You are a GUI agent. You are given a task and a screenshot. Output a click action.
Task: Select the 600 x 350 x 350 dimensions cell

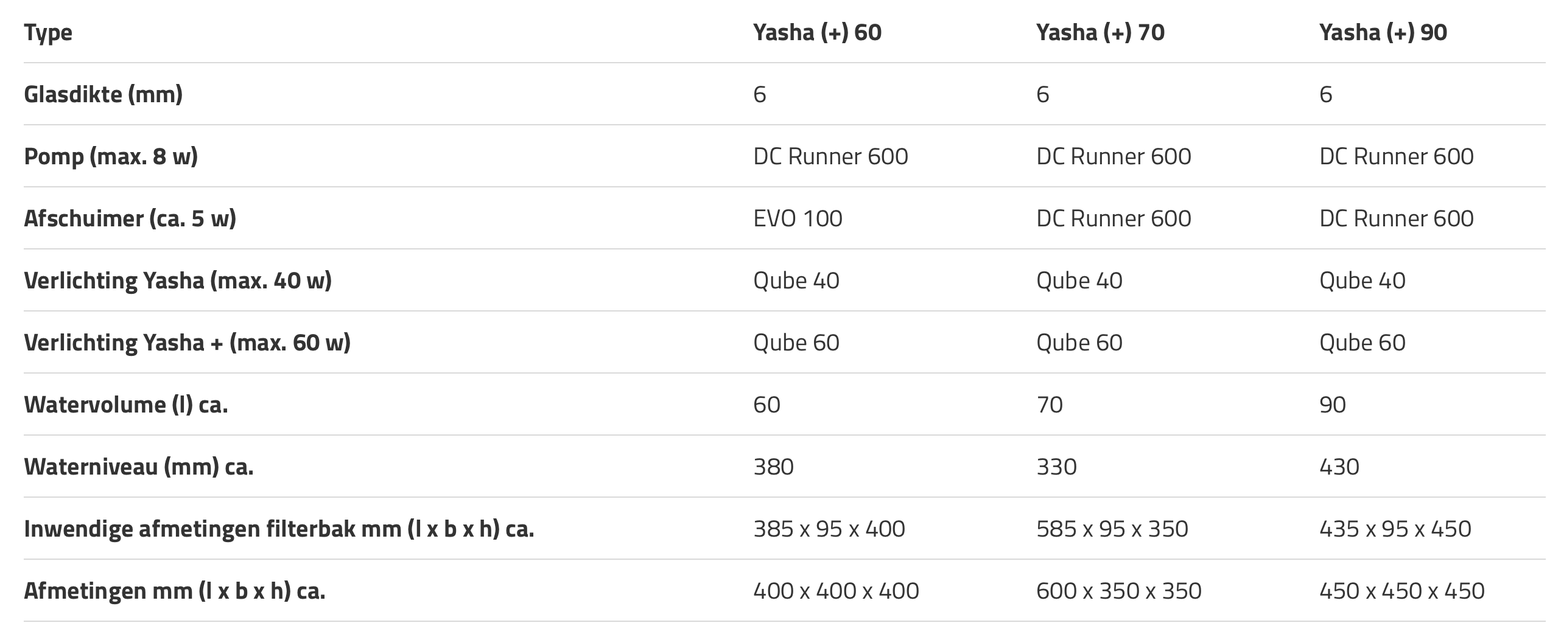tap(1118, 591)
